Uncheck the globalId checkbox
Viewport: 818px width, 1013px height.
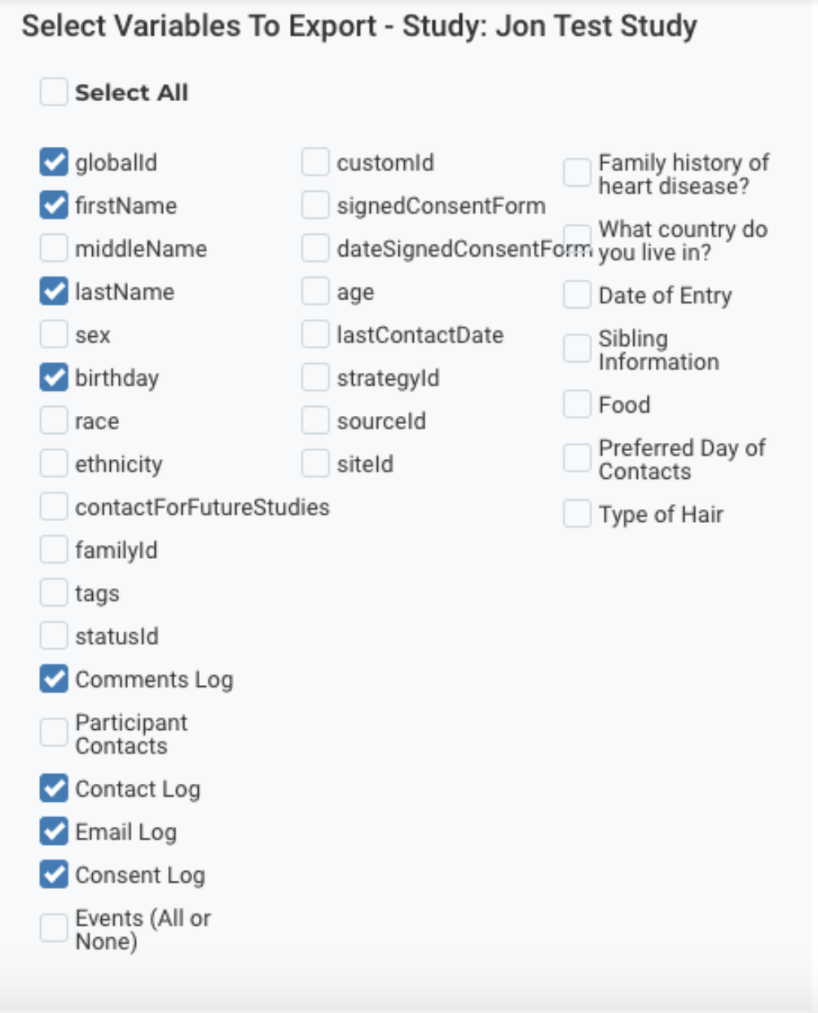pyautogui.click(x=54, y=162)
